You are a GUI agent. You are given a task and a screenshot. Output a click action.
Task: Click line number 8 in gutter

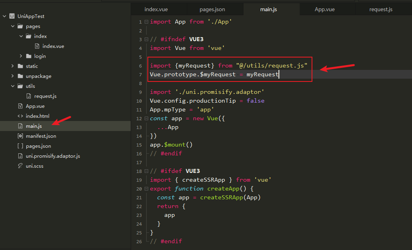click(140, 83)
